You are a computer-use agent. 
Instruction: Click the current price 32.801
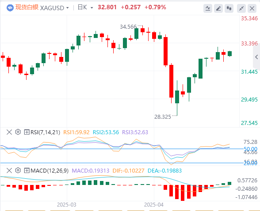[x=107, y=7]
